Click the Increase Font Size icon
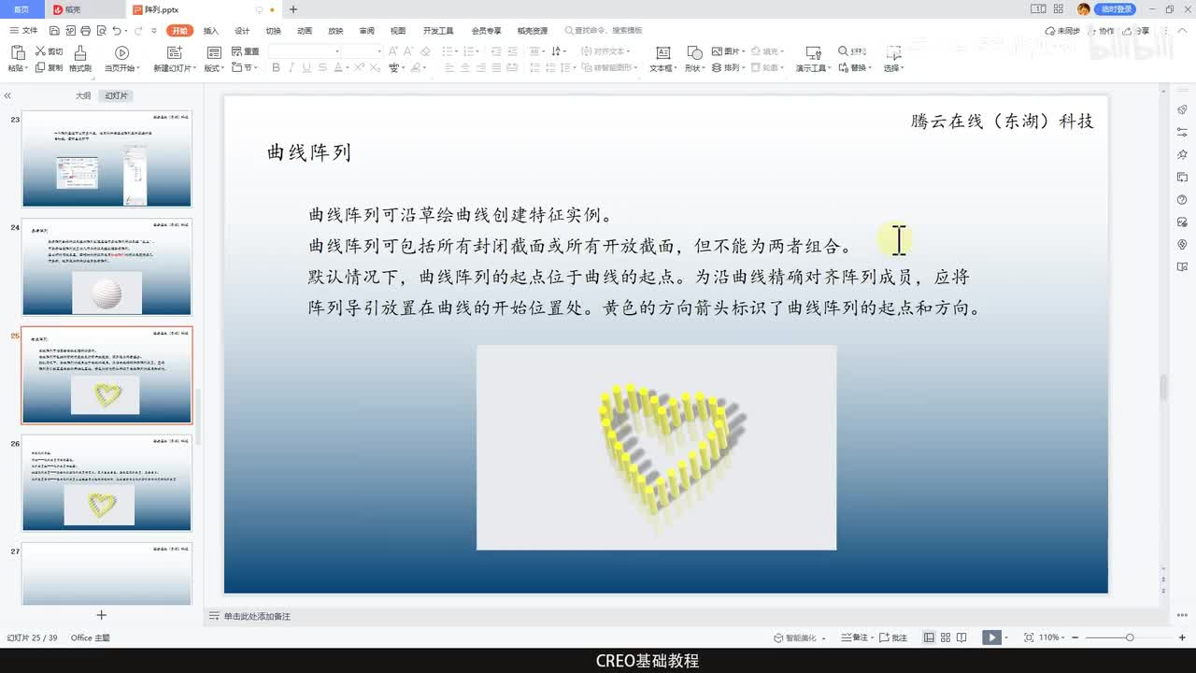This screenshot has width=1196, height=673. coord(393,51)
